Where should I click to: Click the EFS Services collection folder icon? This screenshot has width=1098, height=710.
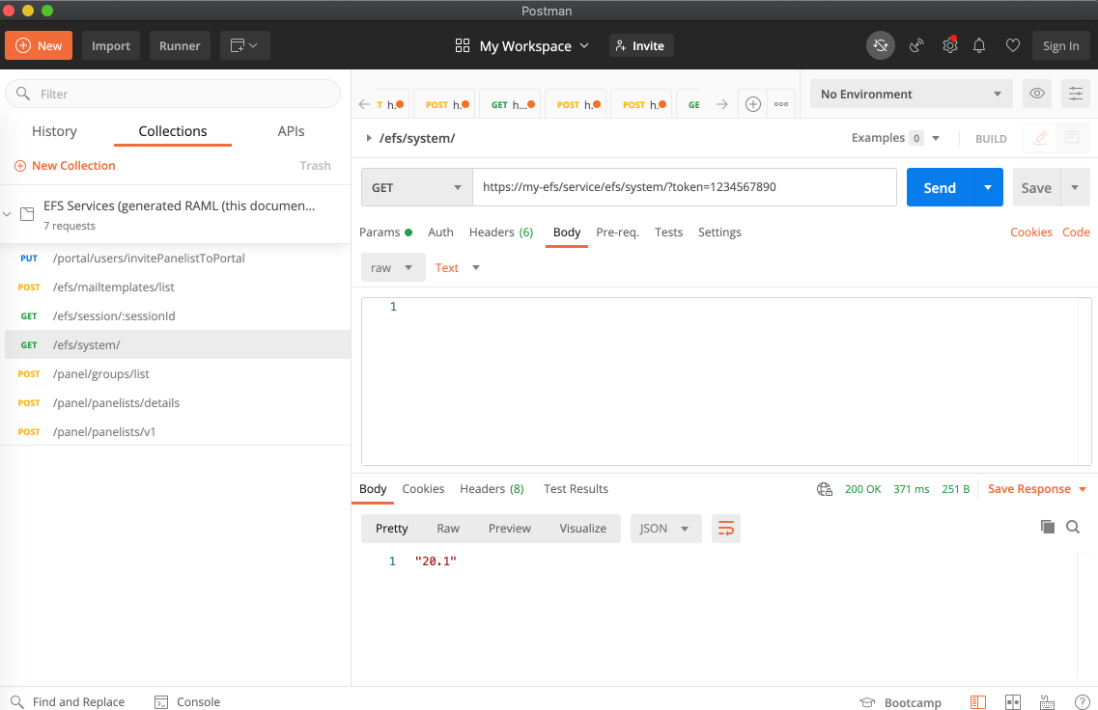pos(27,214)
